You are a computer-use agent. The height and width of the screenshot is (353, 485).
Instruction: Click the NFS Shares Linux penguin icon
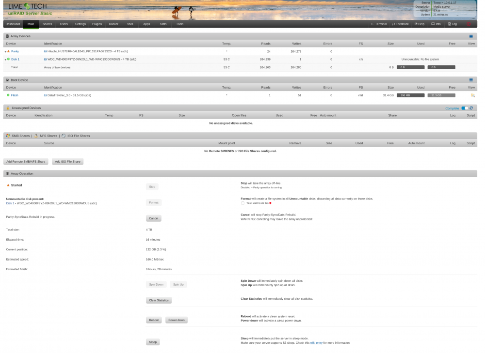(36, 136)
